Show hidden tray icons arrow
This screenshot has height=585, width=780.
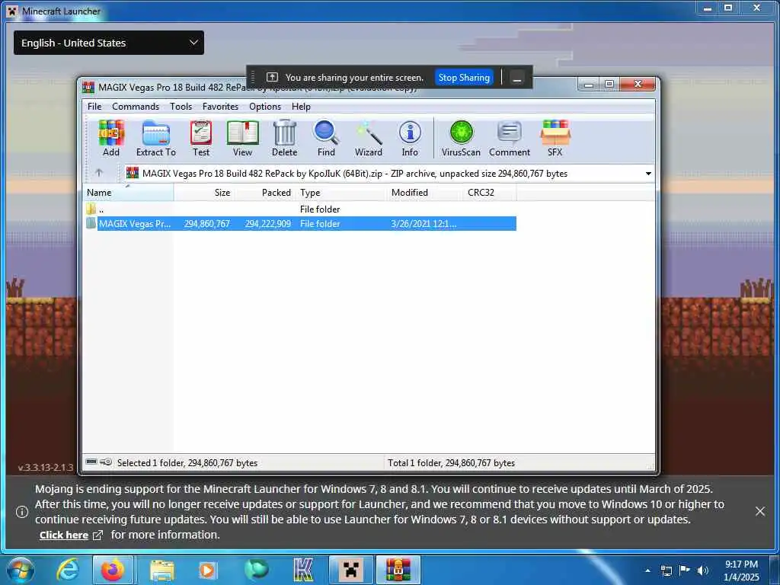click(647, 571)
